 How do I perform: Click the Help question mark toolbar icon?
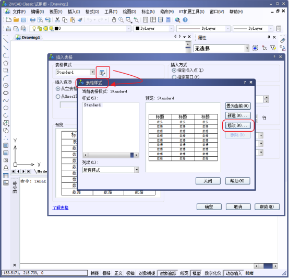185,20
